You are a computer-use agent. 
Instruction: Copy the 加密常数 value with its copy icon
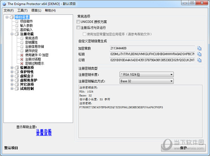click(199, 48)
